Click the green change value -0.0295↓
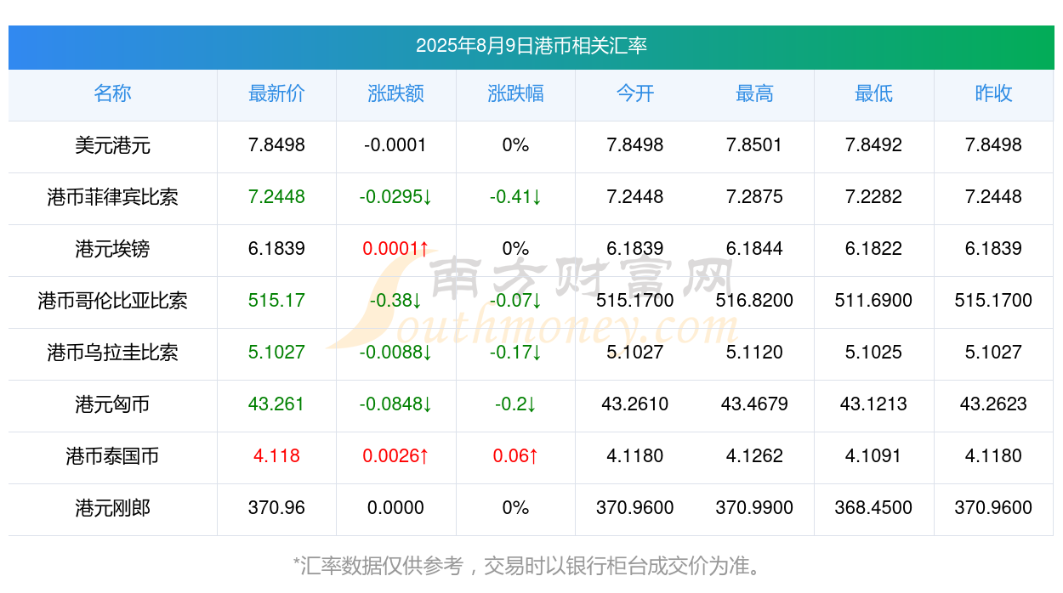The height and width of the screenshot is (593, 1063). pyautogui.click(x=395, y=197)
